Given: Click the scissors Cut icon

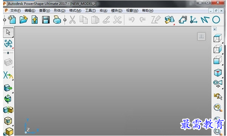Looking at the screenshot, I should coord(72,20).
